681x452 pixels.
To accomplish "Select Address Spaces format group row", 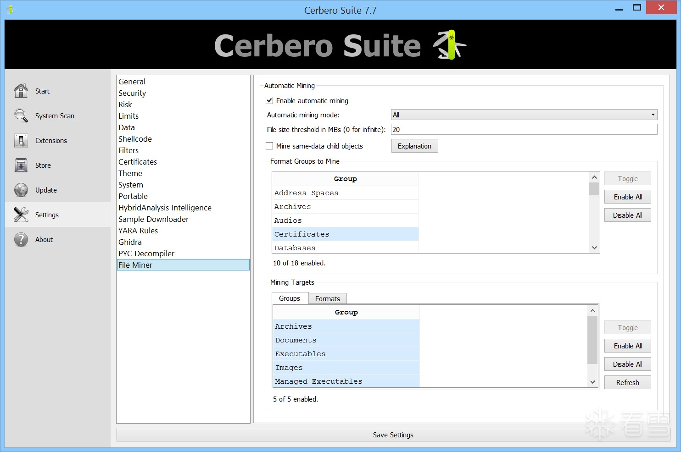I will [346, 193].
